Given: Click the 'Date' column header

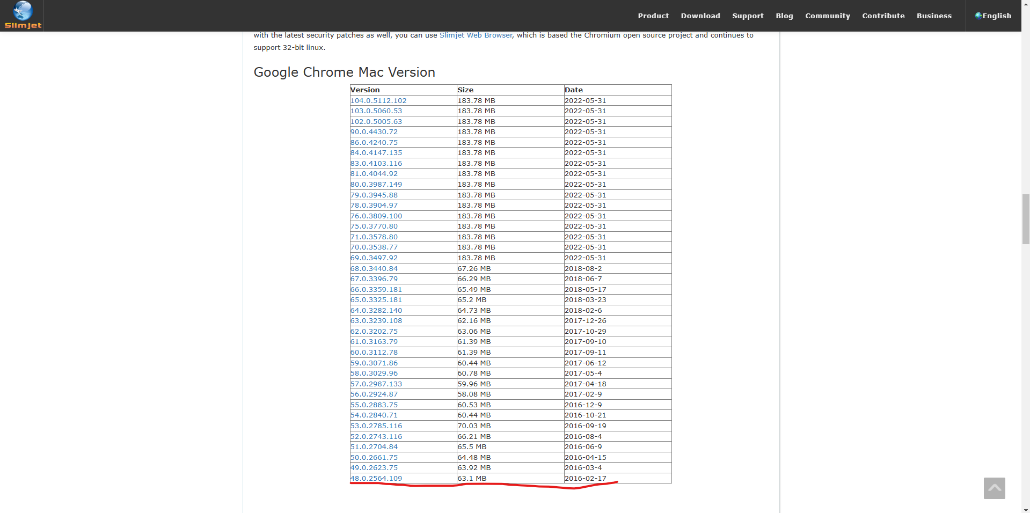Looking at the screenshot, I should 617,90.
